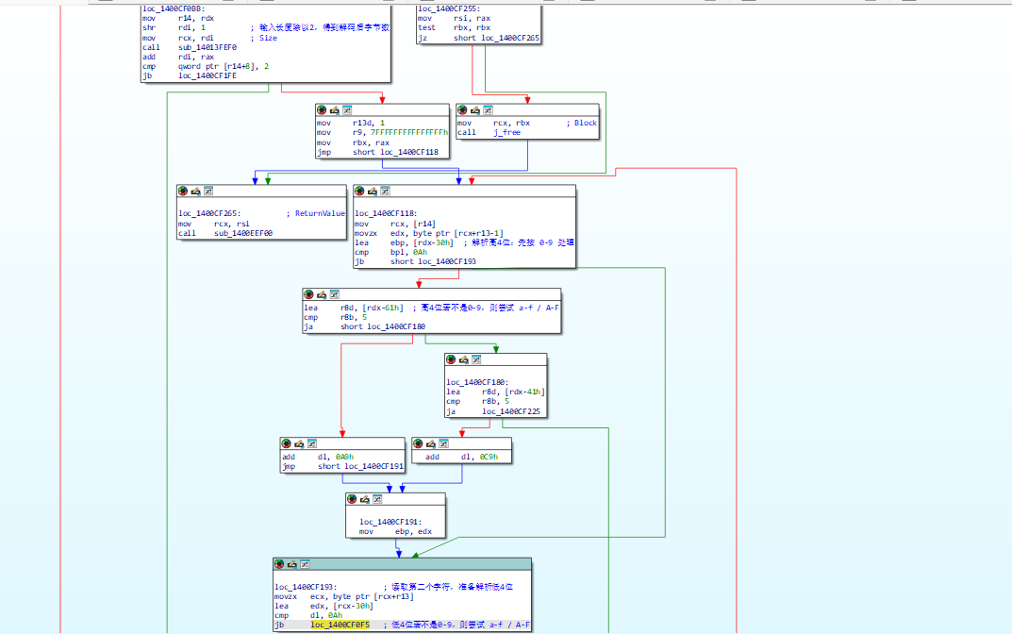This screenshot has height=634, width=1012.
Task: Click the pencil icon on the loc_1400CF193 node
Action: [x=292, y=563]
